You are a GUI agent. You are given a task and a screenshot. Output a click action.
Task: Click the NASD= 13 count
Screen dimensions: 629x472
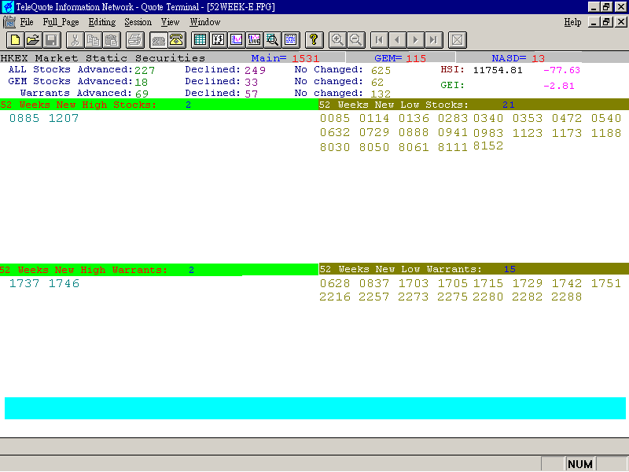(518, 58)
